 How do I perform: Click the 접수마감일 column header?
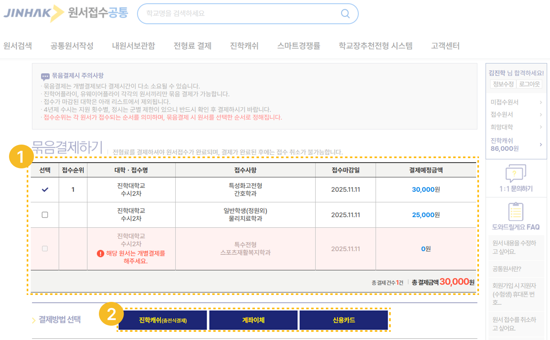click(346, 170)
